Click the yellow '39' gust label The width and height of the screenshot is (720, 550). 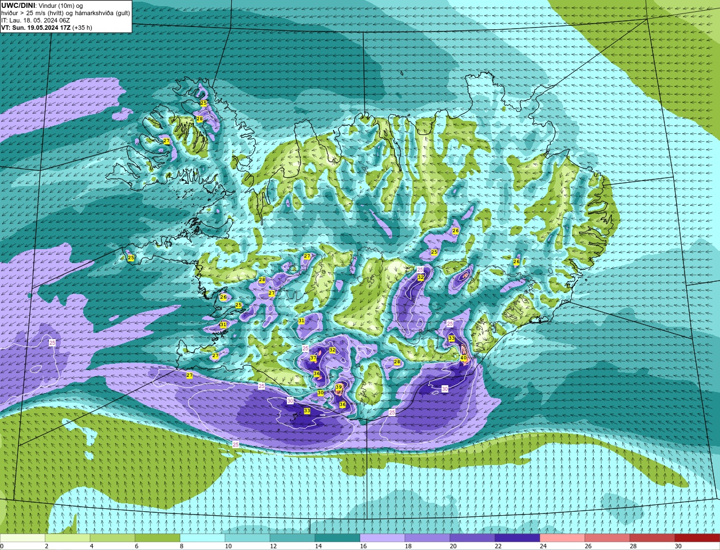point(339,387)
